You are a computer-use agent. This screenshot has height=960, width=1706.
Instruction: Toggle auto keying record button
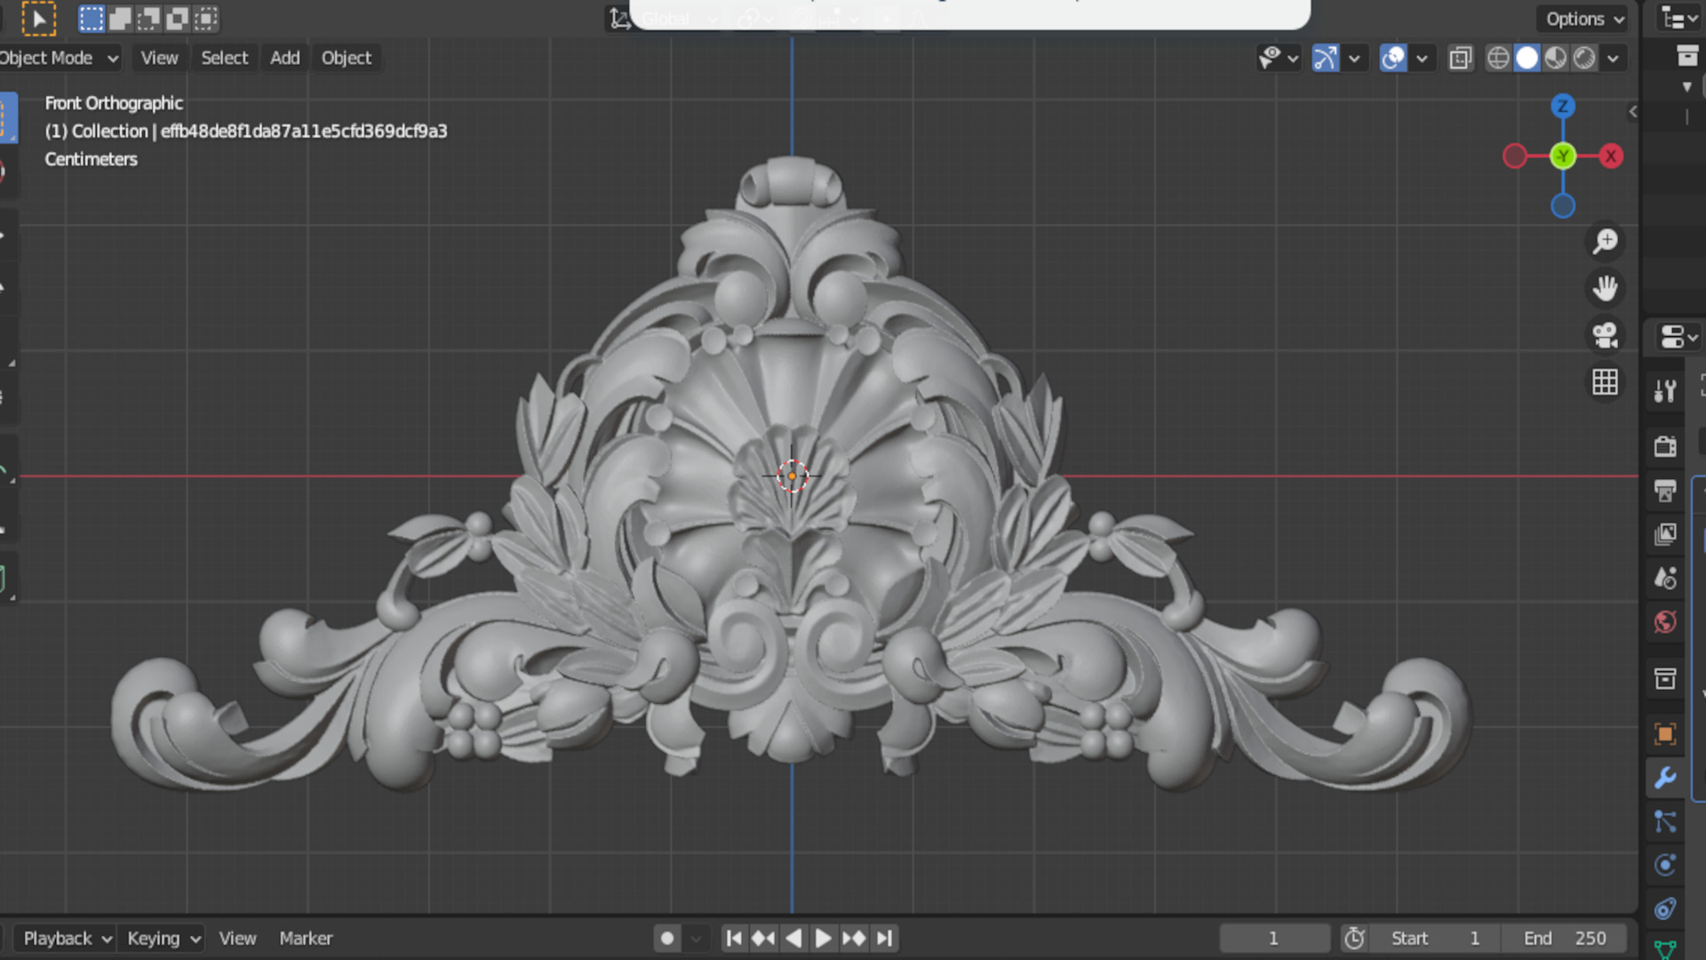pyautogui.click(x=667, y=939)
